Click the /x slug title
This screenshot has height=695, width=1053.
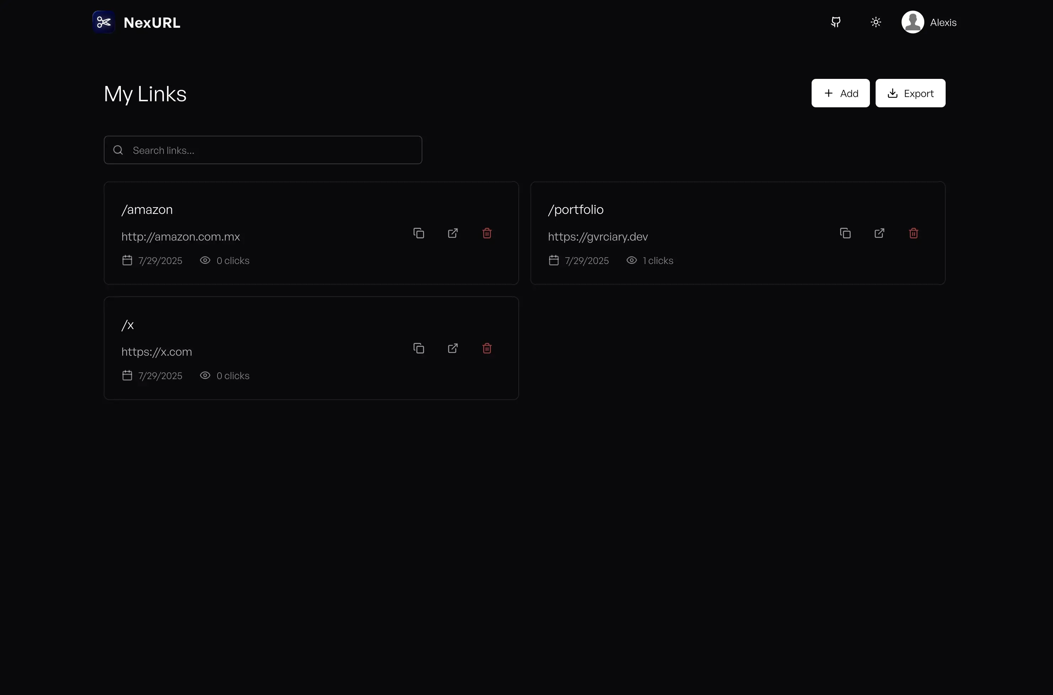pos(128,325)
